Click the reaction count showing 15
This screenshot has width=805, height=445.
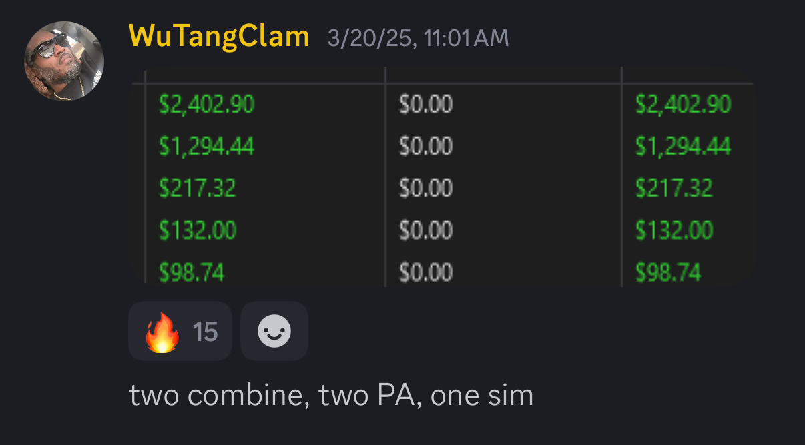205,332
